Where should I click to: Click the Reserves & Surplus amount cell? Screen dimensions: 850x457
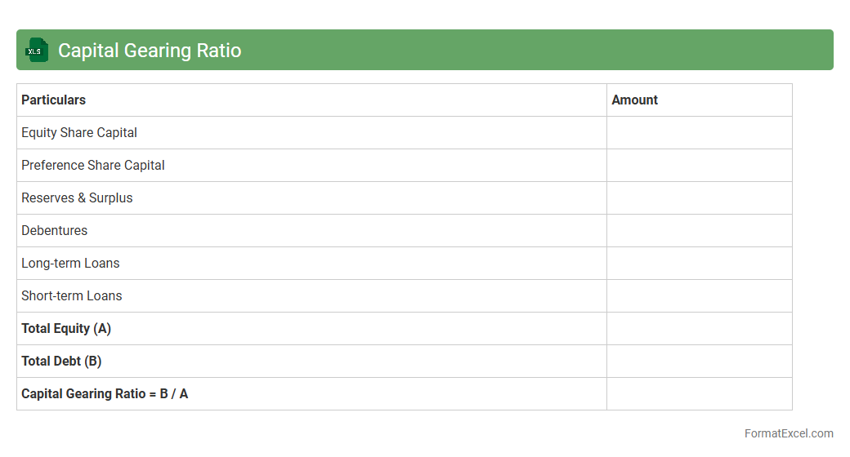699,198
